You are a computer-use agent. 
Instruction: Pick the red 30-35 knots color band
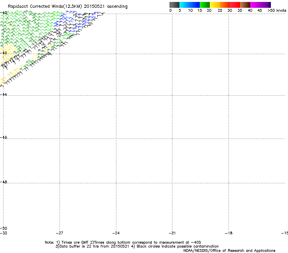coord(235,5)
